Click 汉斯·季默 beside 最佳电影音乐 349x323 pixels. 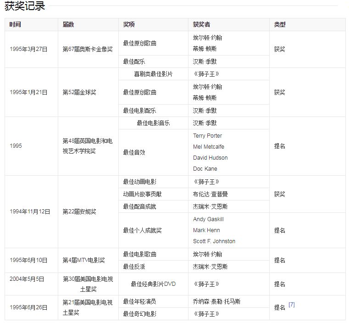[205, 123]
